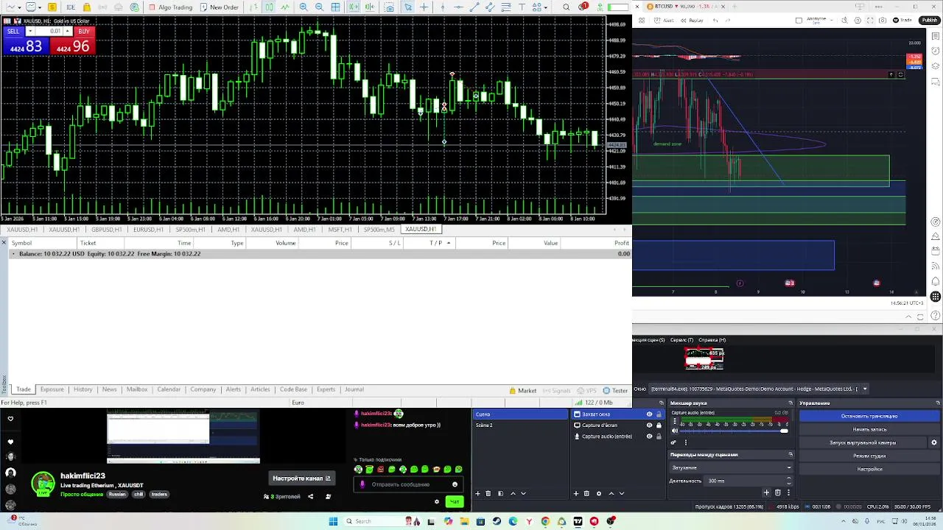Click Publish button in TradingView window
The image size is (943, 530).
[x=930, y=21]
